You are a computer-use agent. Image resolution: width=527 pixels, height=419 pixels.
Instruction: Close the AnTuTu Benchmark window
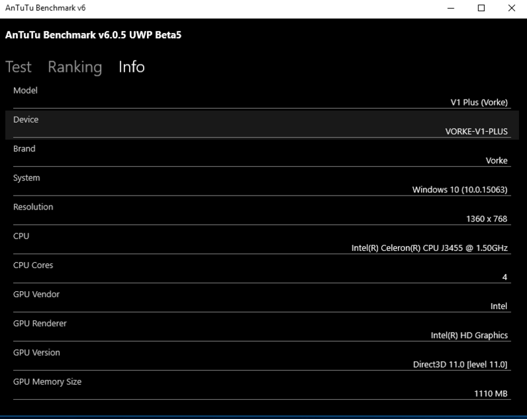point(512,8)
